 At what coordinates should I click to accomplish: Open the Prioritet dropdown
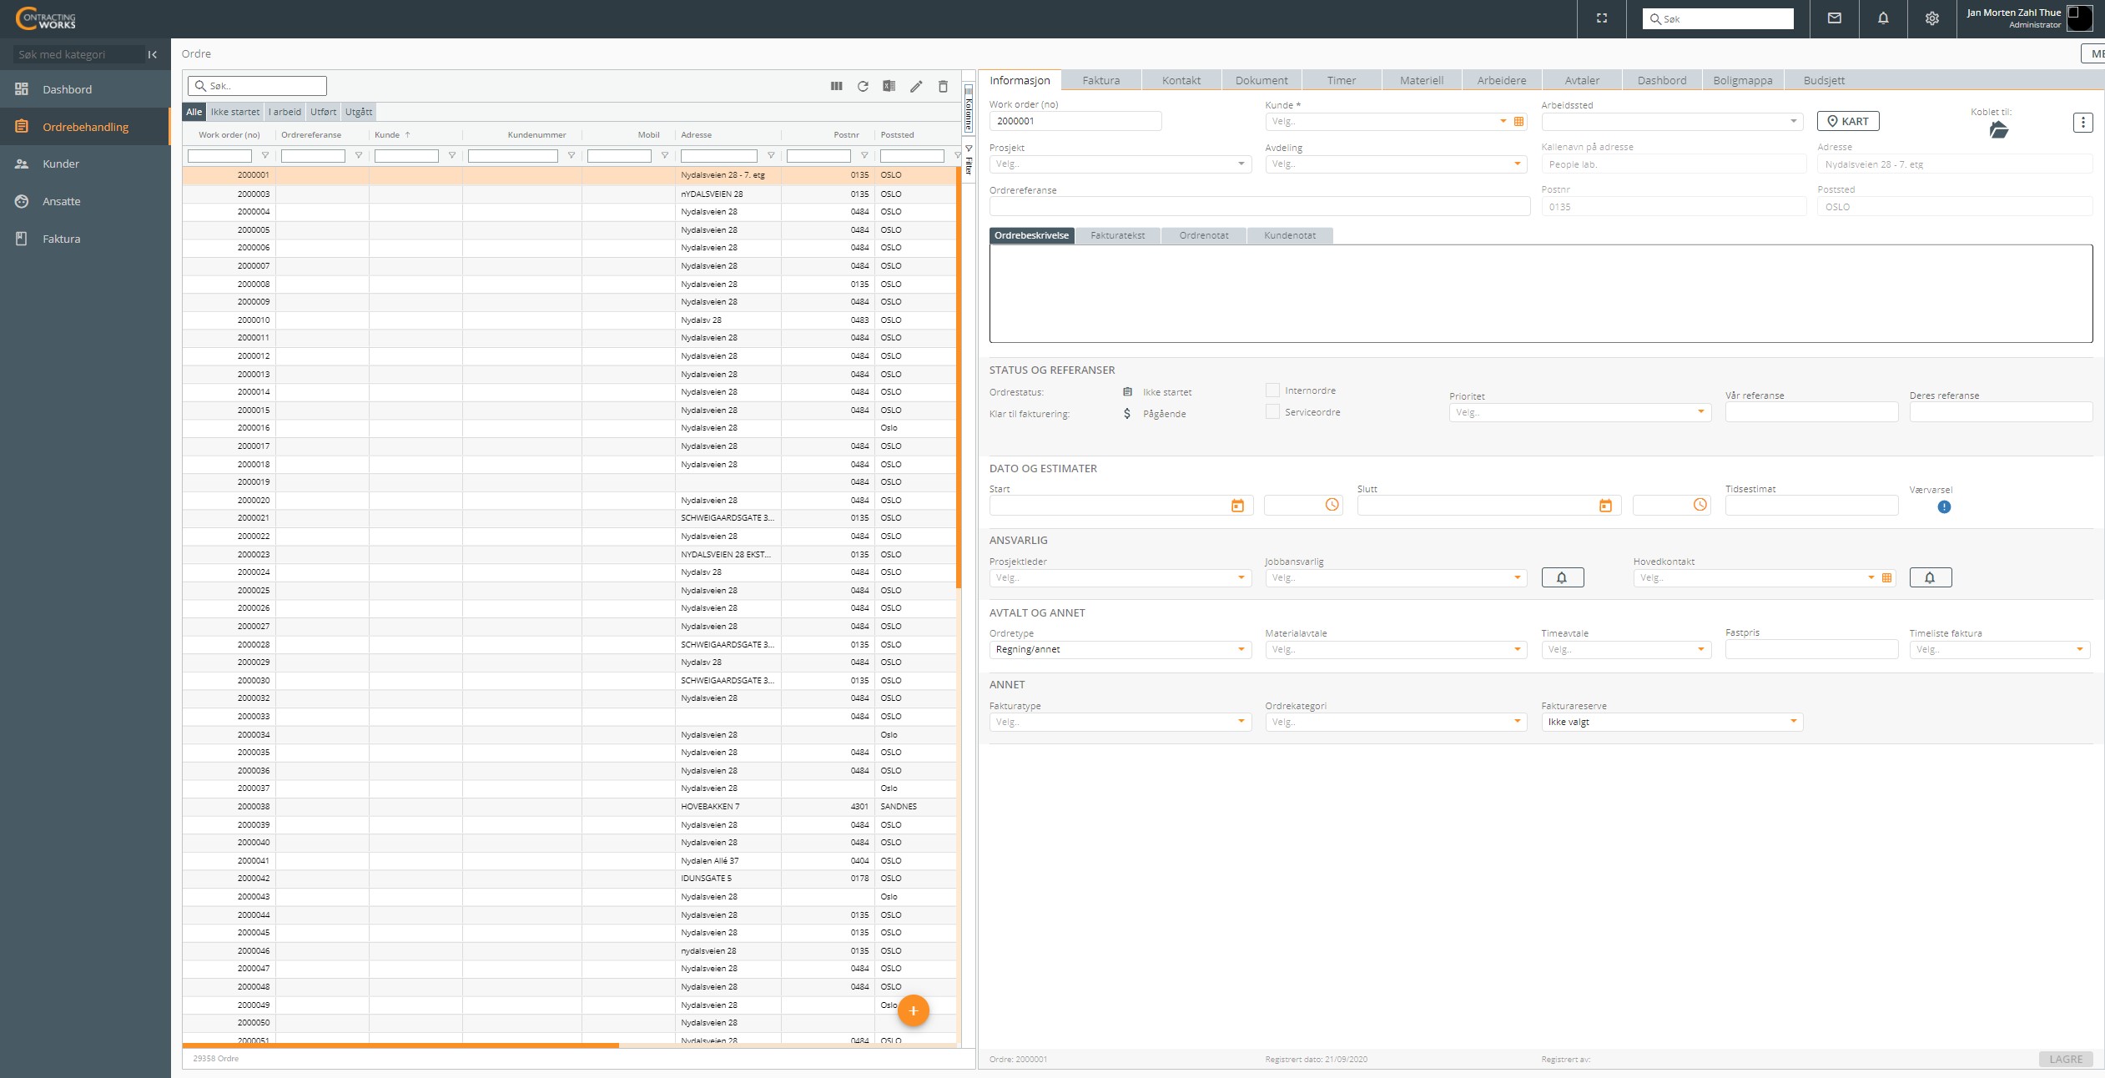(1700, 412)
